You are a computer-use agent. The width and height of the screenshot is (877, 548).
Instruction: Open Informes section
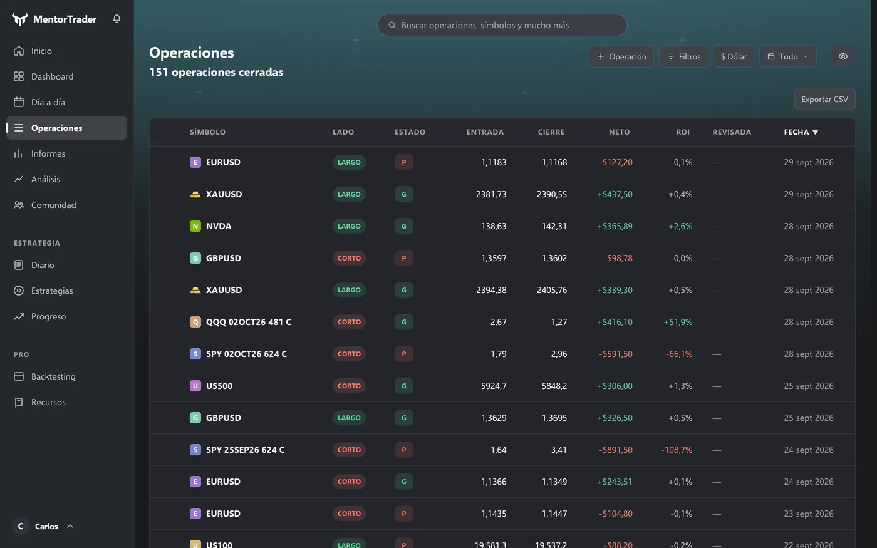pyautogui.click(x=66, y=153)
